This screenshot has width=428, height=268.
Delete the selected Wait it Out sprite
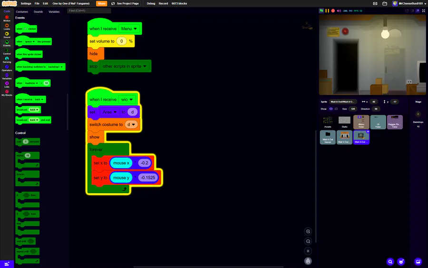(x=368, y=132)
